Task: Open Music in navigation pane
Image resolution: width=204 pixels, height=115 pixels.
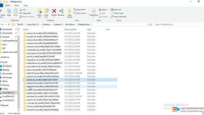Action: 5,81
